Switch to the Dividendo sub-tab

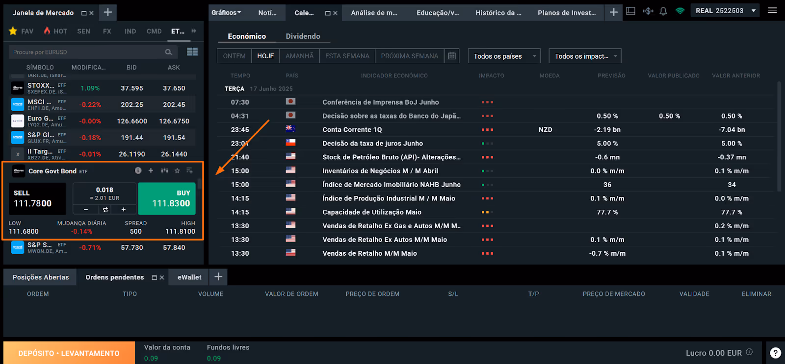pos(303,36)
